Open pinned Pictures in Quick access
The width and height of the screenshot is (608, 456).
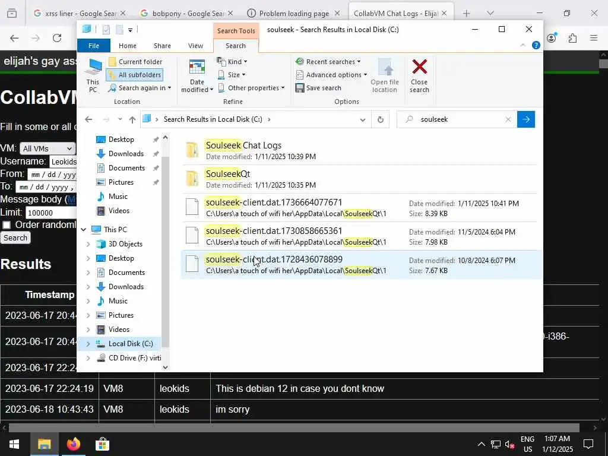click(121, 182)
